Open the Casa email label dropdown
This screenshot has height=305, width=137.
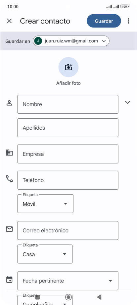click(45, 254)
